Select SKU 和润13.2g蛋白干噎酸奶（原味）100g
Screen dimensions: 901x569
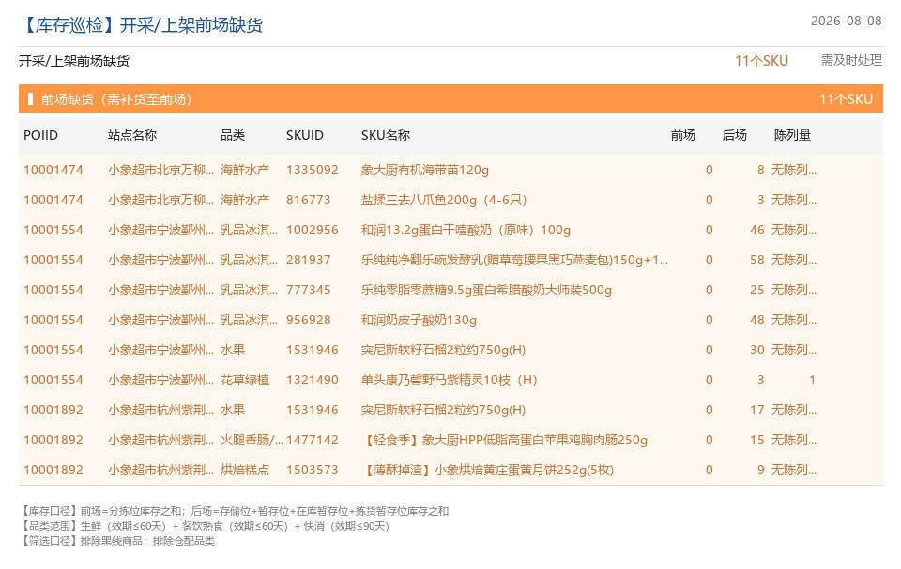[466, 230]
